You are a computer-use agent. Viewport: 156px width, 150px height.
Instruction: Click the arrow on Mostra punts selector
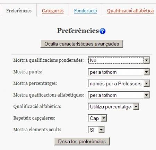(146, 72)
